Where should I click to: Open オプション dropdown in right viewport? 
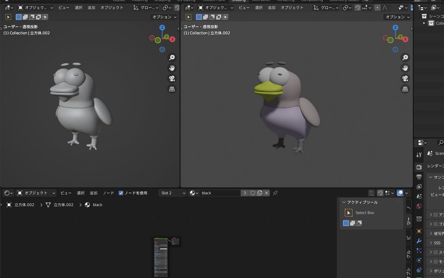398,17
